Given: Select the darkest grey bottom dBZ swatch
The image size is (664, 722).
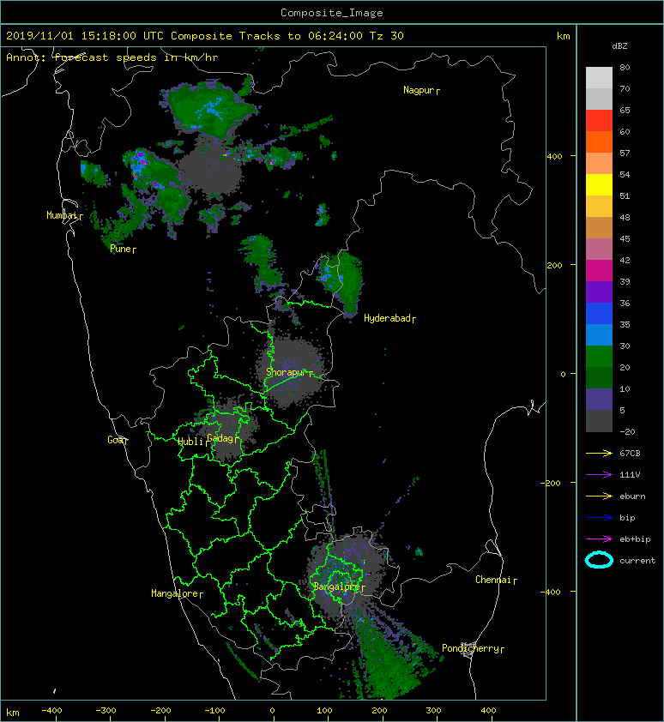Looking at the screenshot, I should point(599,421).
